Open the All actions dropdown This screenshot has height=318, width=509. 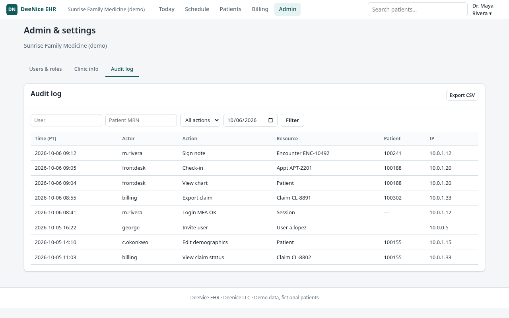pos(200,120)
